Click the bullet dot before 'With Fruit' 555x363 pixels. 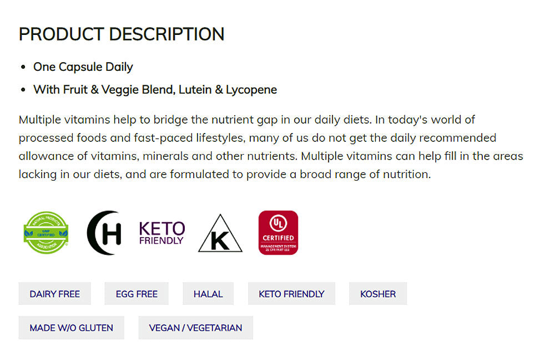pyautogui.click(x=23, y=90)
